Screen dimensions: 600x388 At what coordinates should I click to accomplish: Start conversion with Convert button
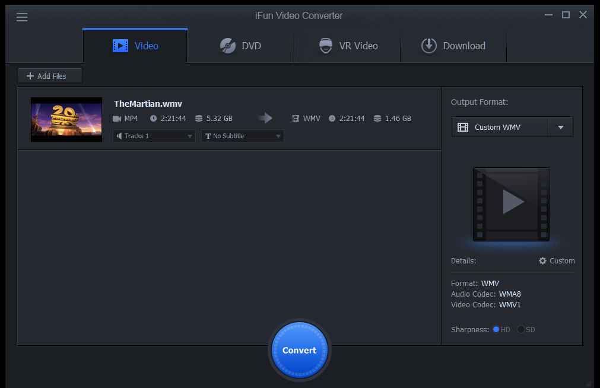pos(300,350)
